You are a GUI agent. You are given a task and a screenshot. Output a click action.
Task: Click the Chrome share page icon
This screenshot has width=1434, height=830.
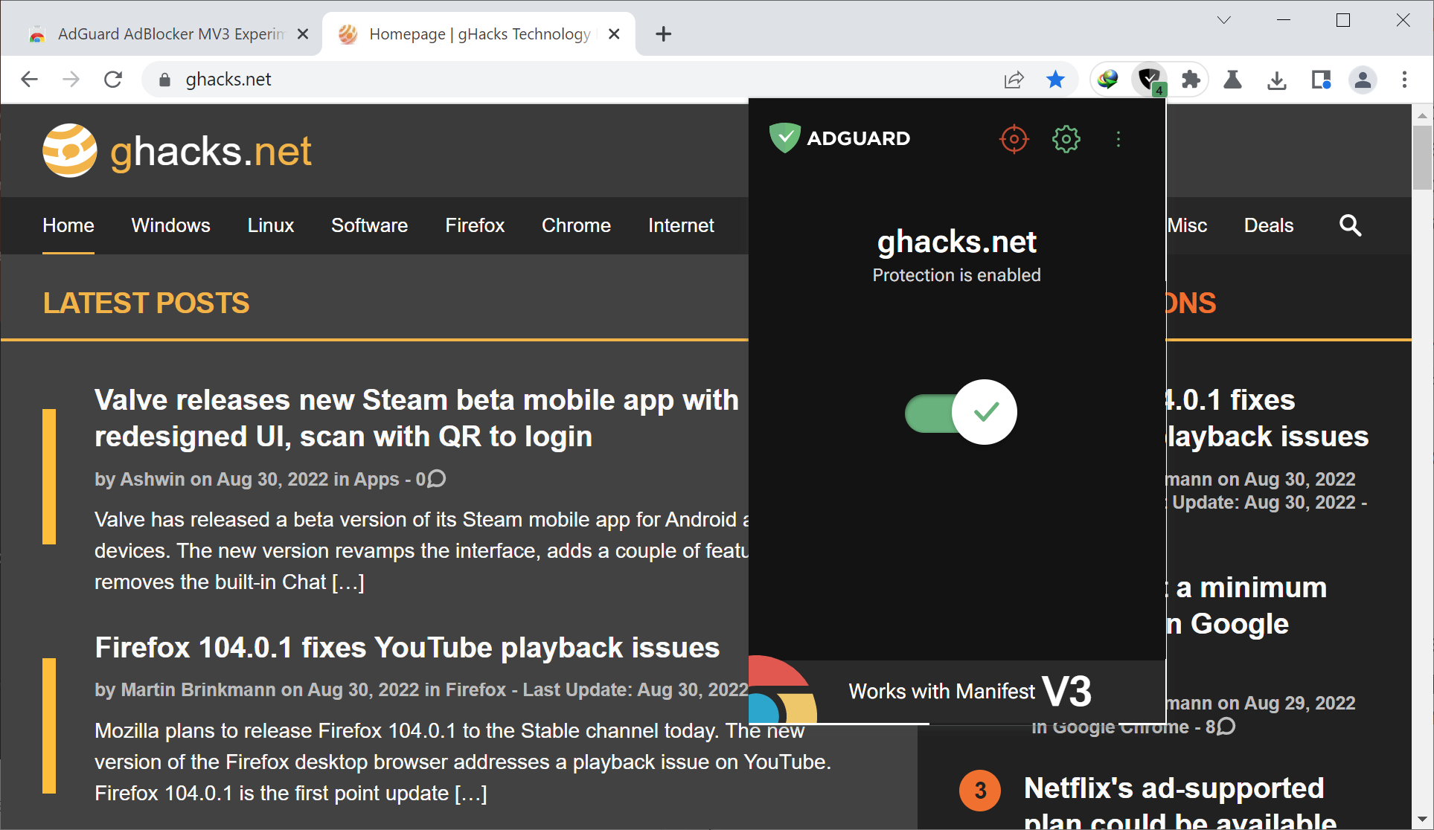click(x=1013, y=80)
